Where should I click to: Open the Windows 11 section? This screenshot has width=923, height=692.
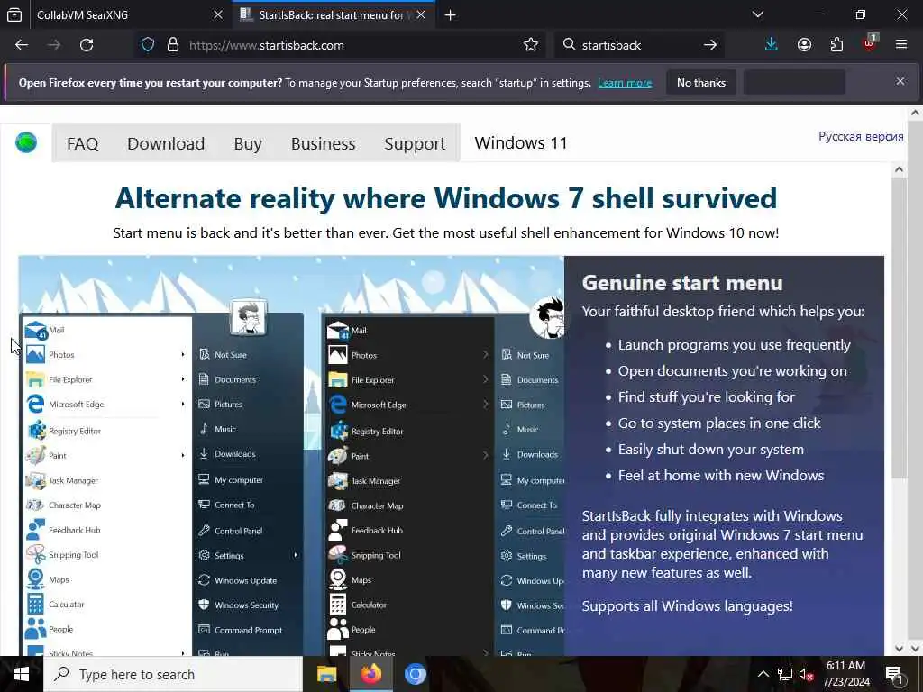[x=521, y=143]
